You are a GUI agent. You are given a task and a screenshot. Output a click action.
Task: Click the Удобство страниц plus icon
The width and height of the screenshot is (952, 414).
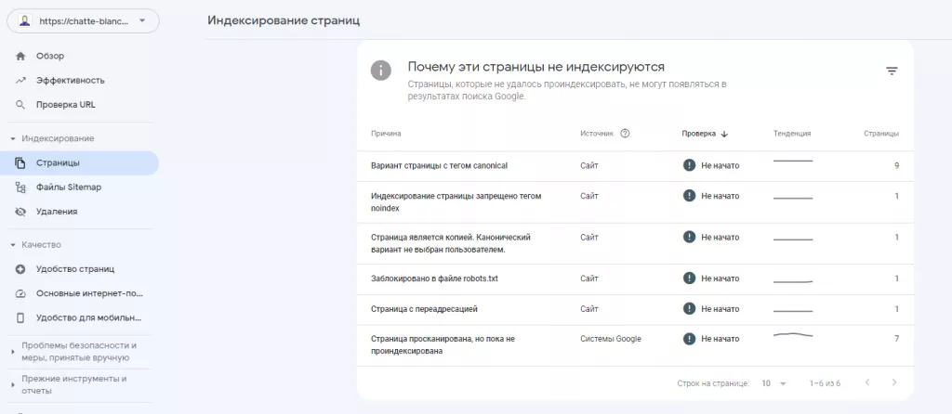pos(20,269)
